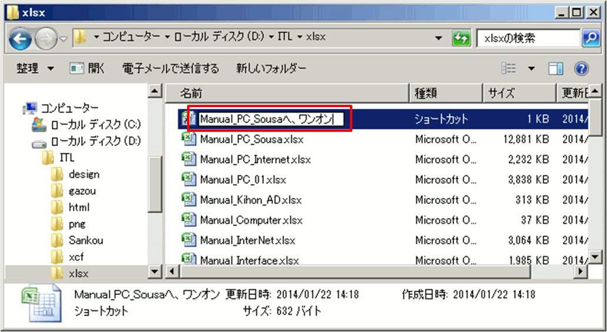
Task: Click the Manual_Kihon_AD.xlsx Excel file icon
Action: 188,200
